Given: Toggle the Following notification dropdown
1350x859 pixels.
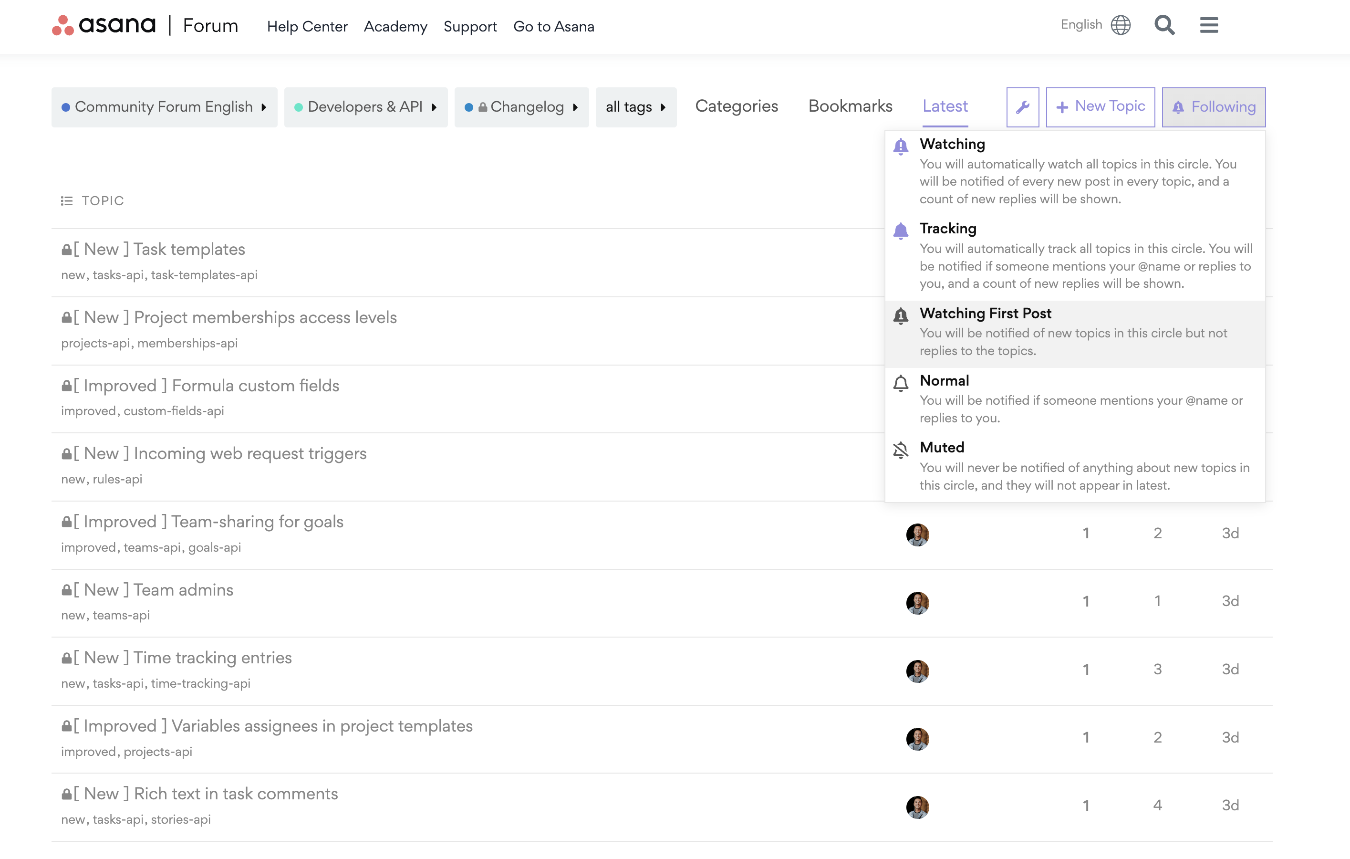Looking at the screenshot, I should tap(1213, 107).
